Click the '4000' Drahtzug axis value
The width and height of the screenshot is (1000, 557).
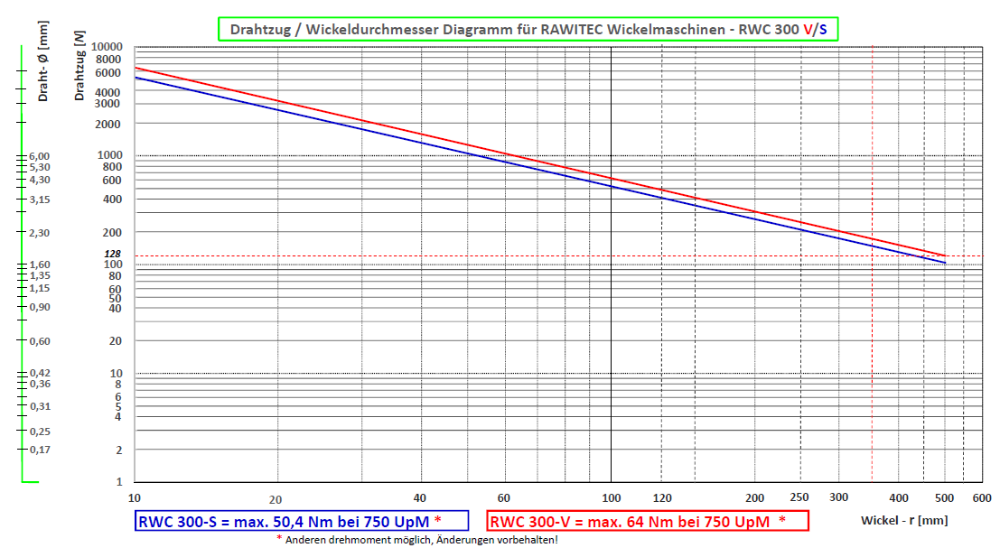(107, 93)
